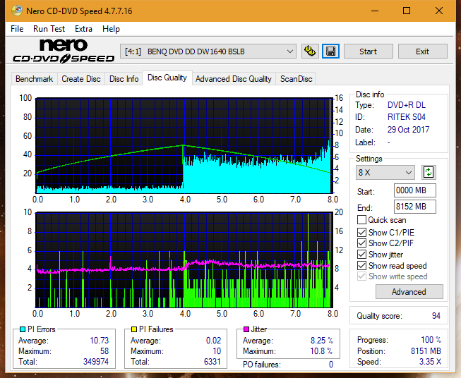Switch to the Create Disc tab

[81, 79]
